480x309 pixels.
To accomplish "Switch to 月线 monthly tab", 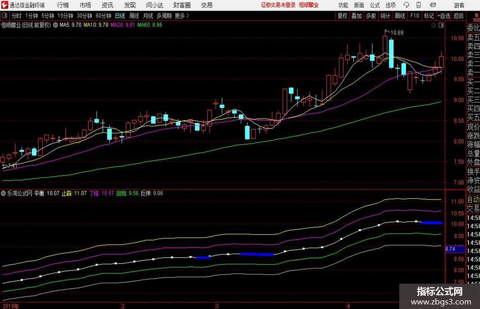I will pyautogui.click(x=148, y=16).
